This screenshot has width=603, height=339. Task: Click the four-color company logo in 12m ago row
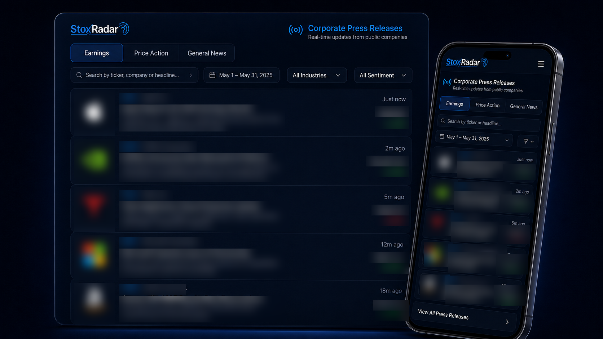(94, 255)
